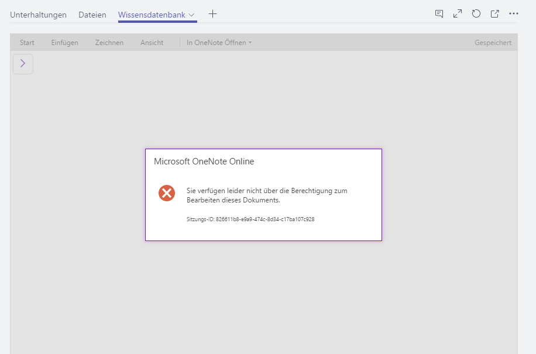
Task: Select the Wissensdatenbank tab
Action: (x=152, y=15)
